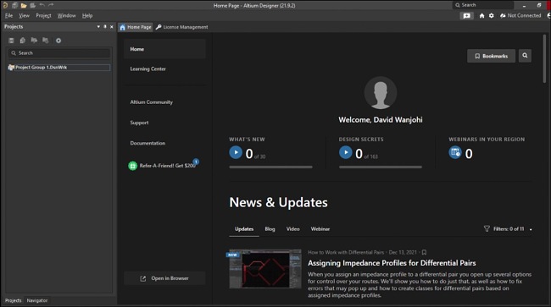
Task: Click the compile icon in Projects panel toolbar
Action: pyautogui.click(x=23, y=41)
